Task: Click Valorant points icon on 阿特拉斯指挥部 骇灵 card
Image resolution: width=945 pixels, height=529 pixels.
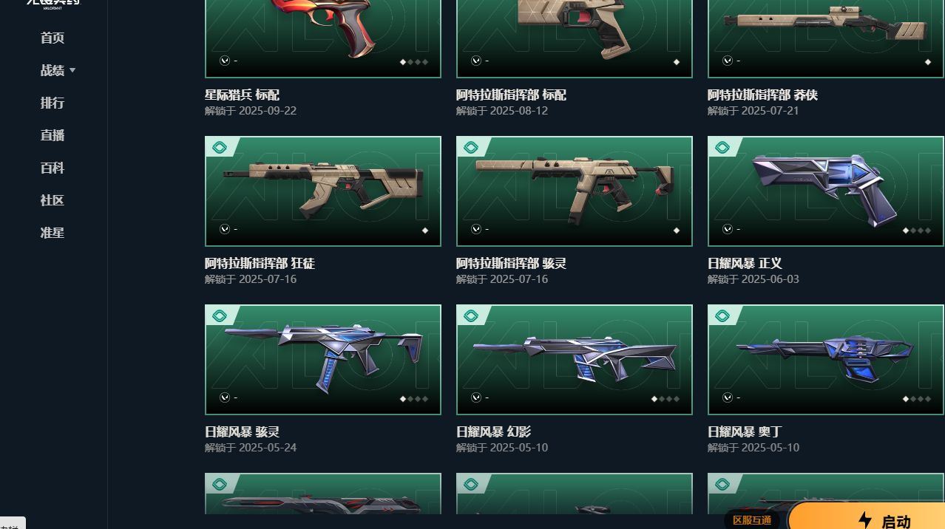Action: [x=476, y=229]
